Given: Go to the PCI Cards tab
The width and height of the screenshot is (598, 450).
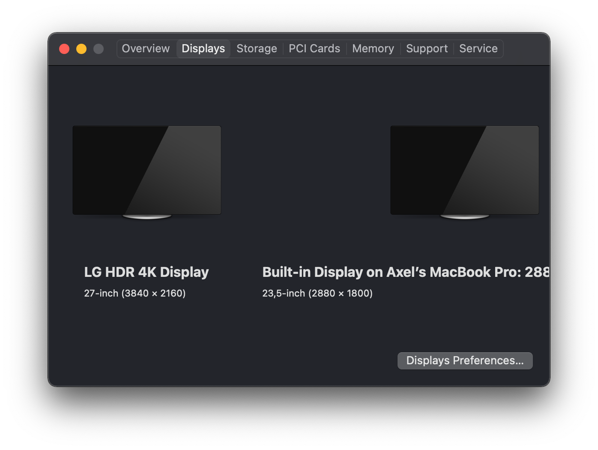Looking at the screenshot, I should pyautogui.click(x=314, y=48).
